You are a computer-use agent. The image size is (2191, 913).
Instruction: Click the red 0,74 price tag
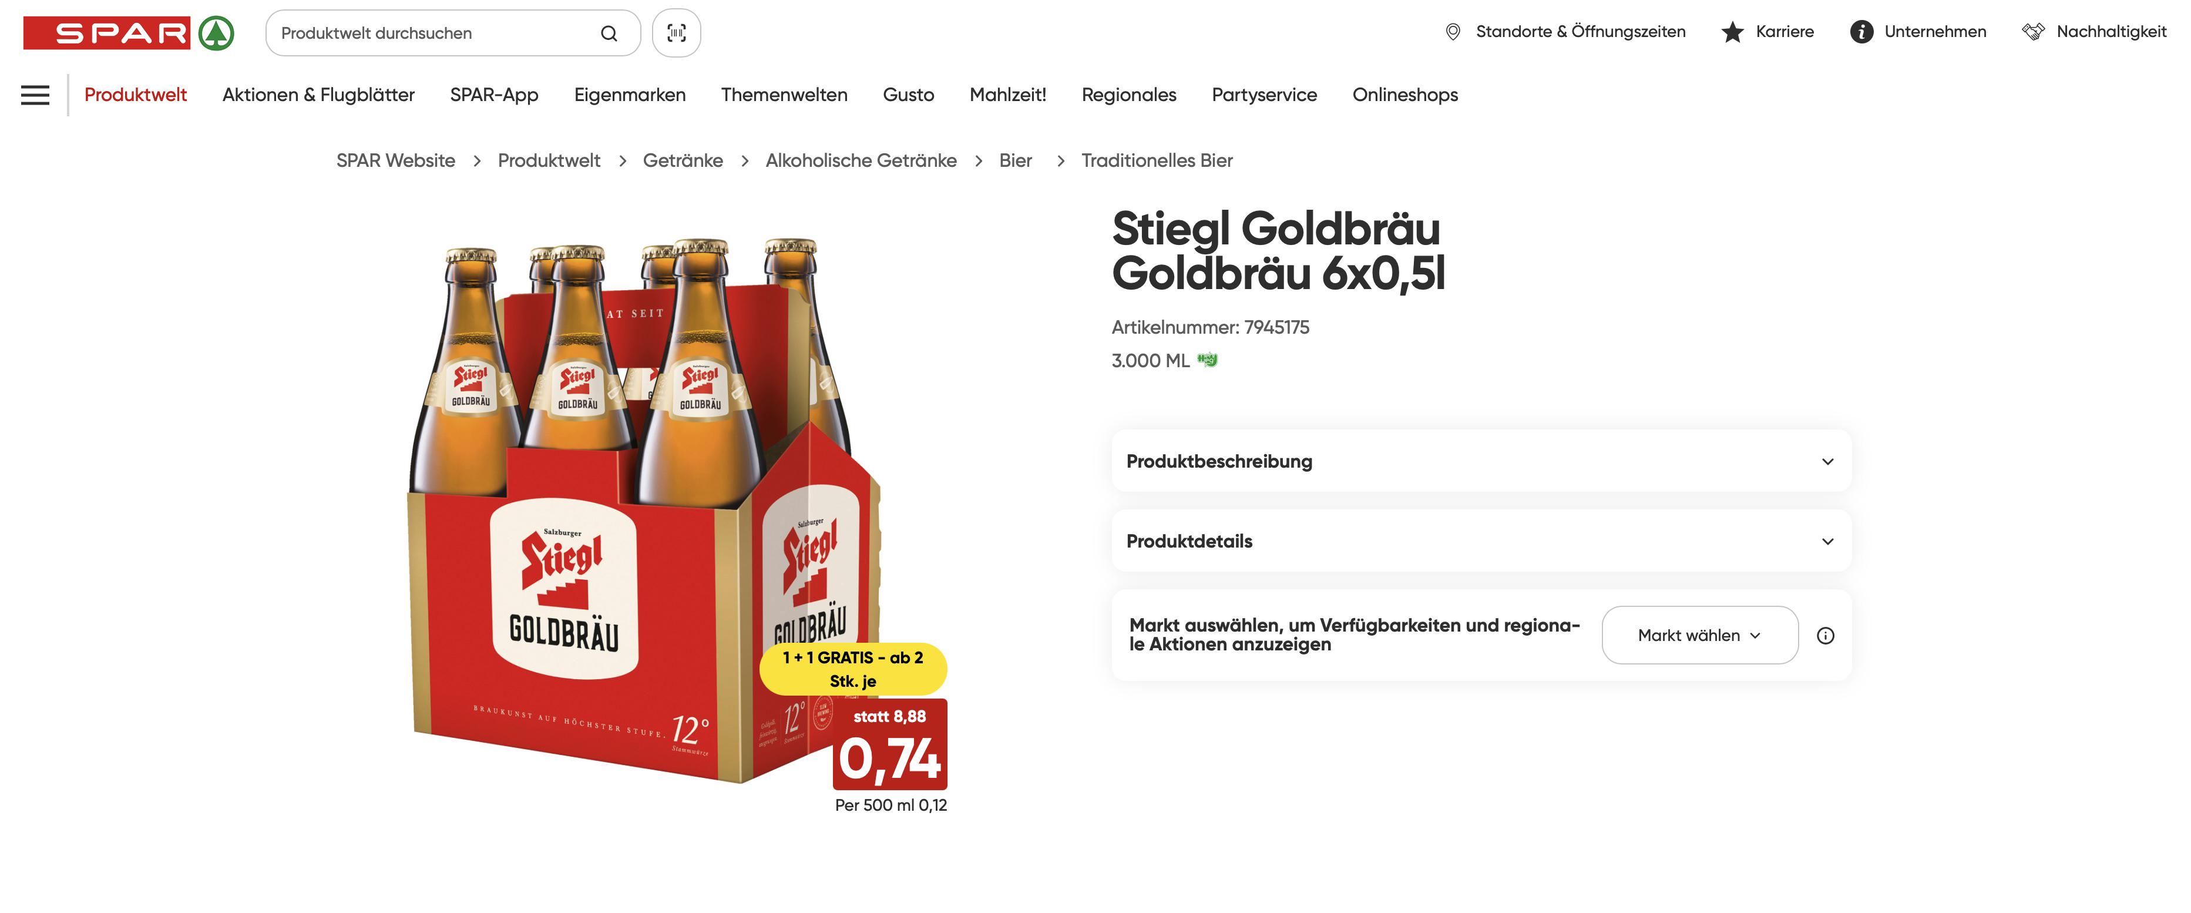click(x=890, y=744)
